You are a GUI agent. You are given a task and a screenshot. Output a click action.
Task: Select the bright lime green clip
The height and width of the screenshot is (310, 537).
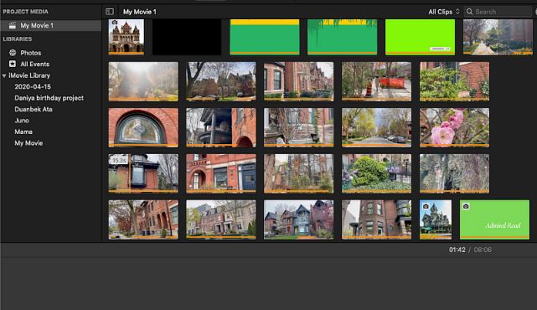(420, 37)
